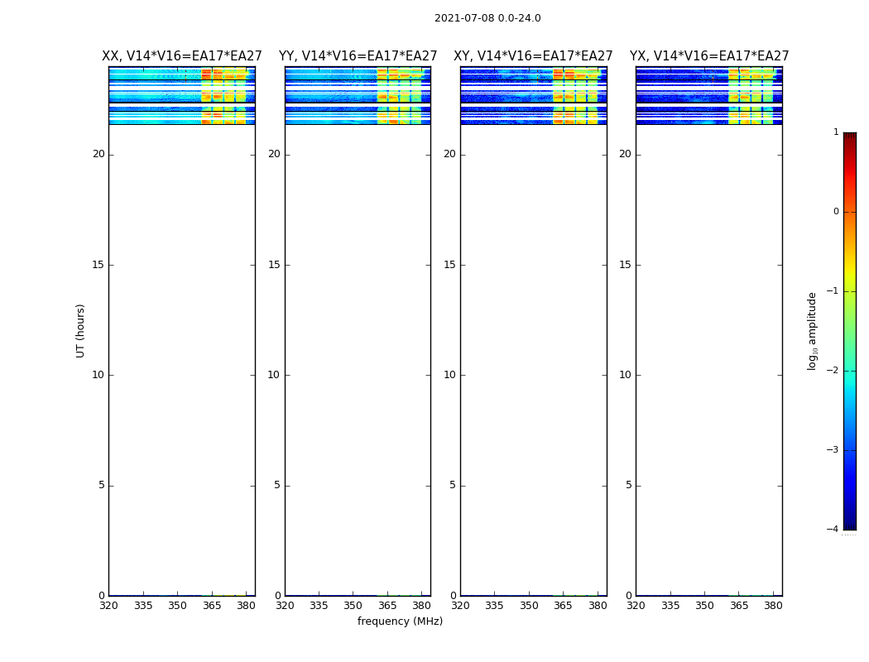The height and width of the screenshot is (662, 869).
Task: Click the "380" frequency tick of the XX panel
Action: click(246, 606)
